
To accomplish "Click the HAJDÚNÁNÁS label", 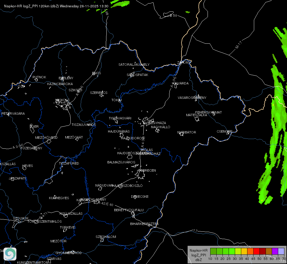I will (x=119, y=131).
